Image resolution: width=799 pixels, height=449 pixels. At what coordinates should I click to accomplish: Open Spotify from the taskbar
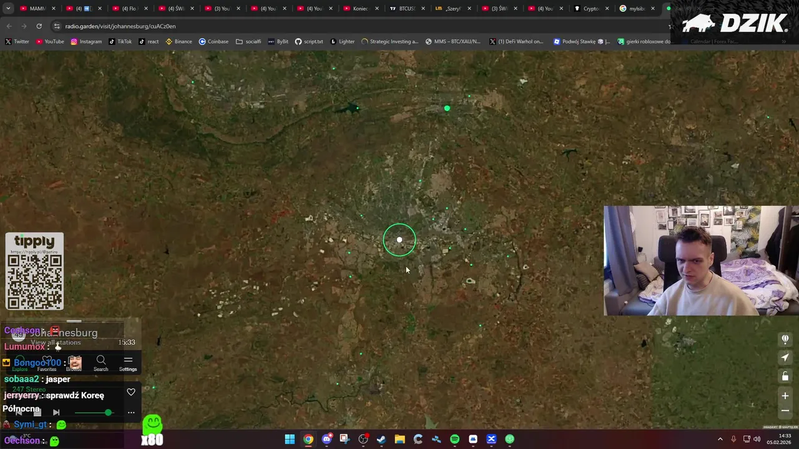(x=454, y=439)
